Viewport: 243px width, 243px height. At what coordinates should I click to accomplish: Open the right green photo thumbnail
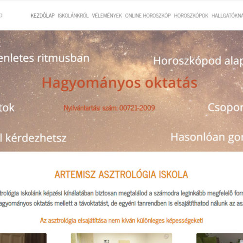(x=220, y=238)
